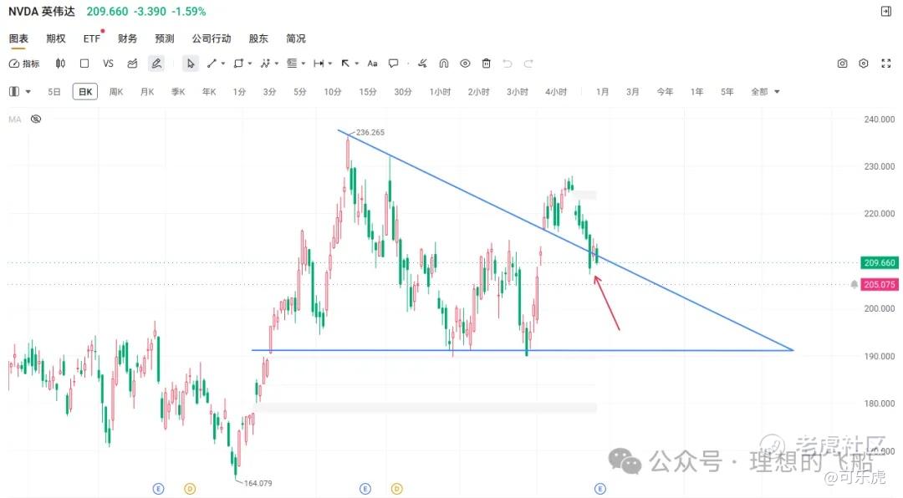Screen dimensions: 903x498
Task: Enable the magnet snap tool
Action: click(443, 64)
